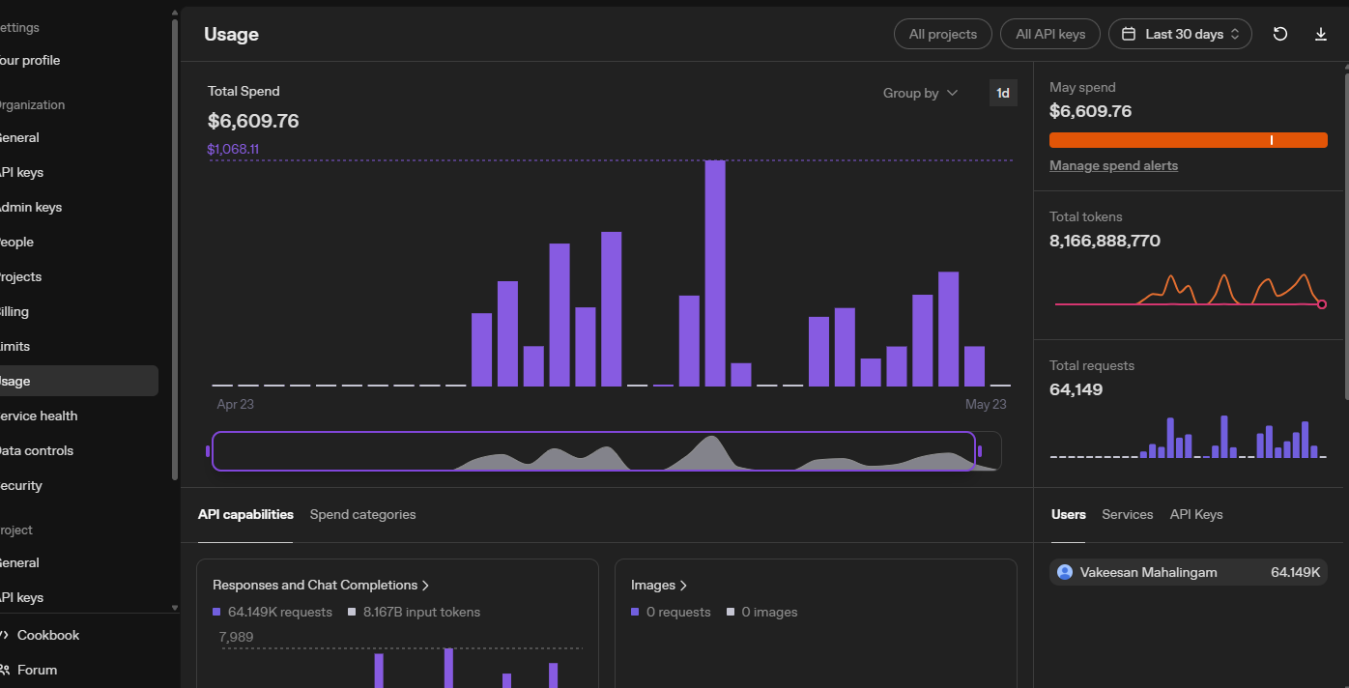Image resolution: width=1349 pixels, height=688 pixels.
Task: Open the All projects filter
Action: click(x=943, y=34)
